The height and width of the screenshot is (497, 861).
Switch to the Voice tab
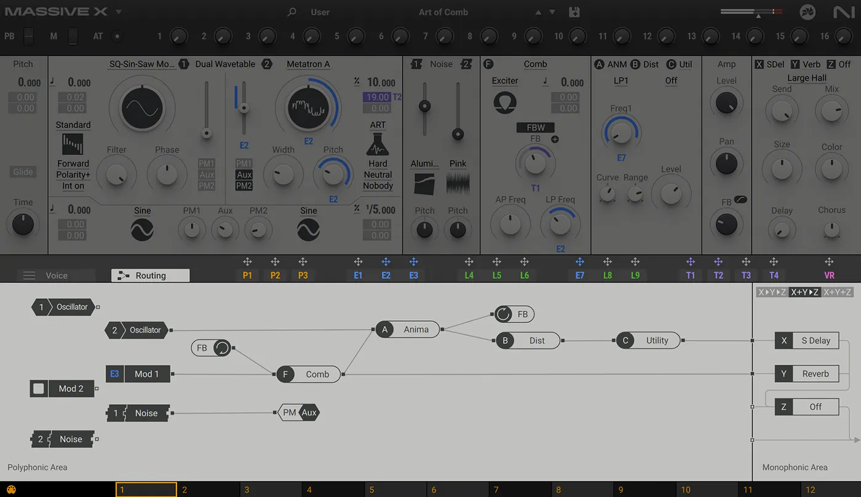(57, 276)
